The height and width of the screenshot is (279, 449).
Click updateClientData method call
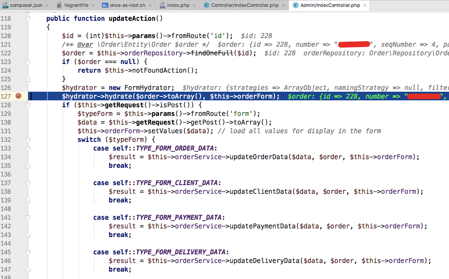(261, 192)
